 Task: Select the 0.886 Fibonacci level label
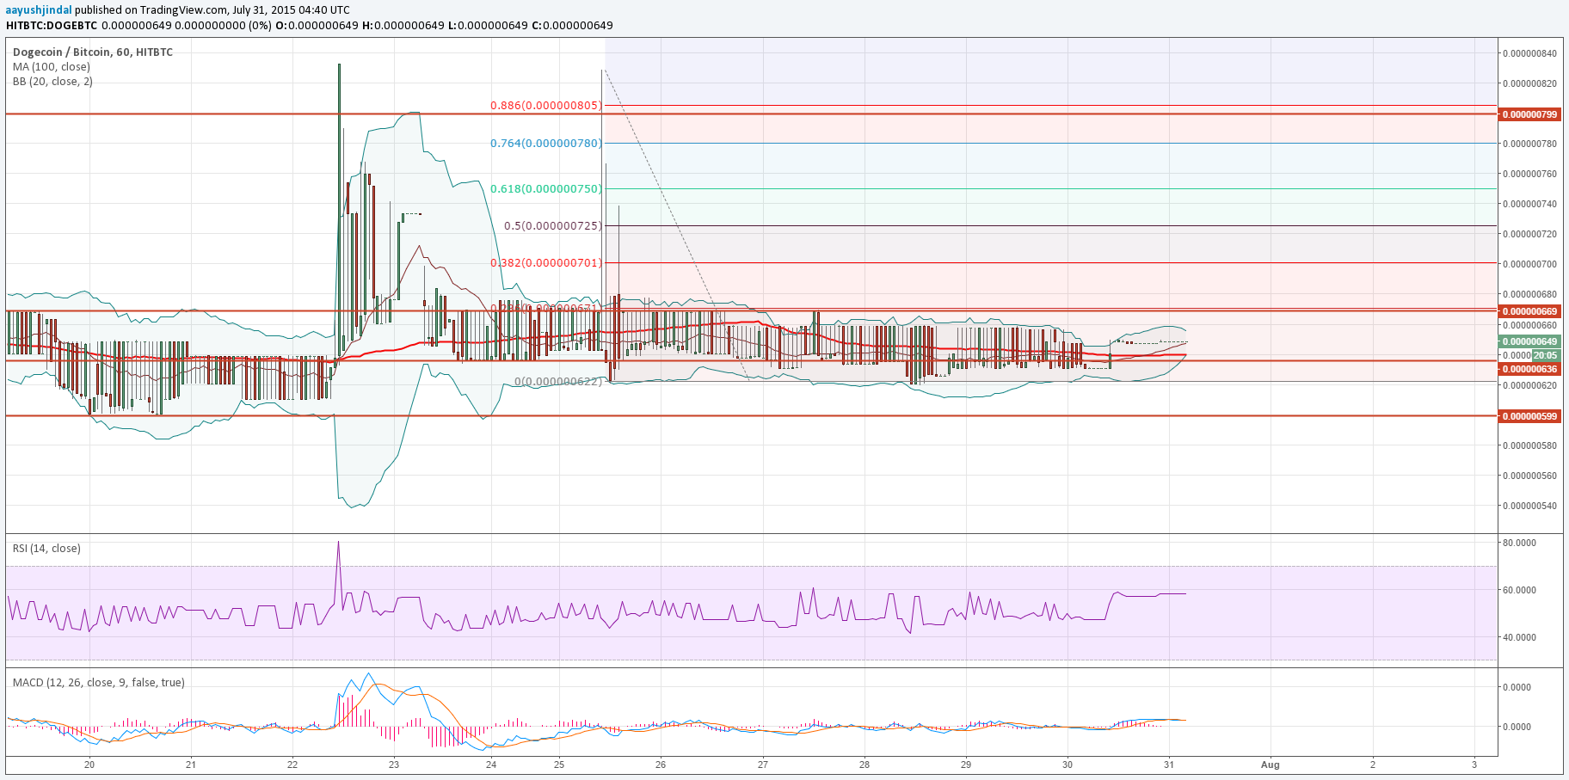pyautogui.click(x=545, y=106)
